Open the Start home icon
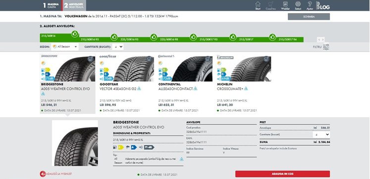Viewport: 370px width, 179px height. coord(258,5)
